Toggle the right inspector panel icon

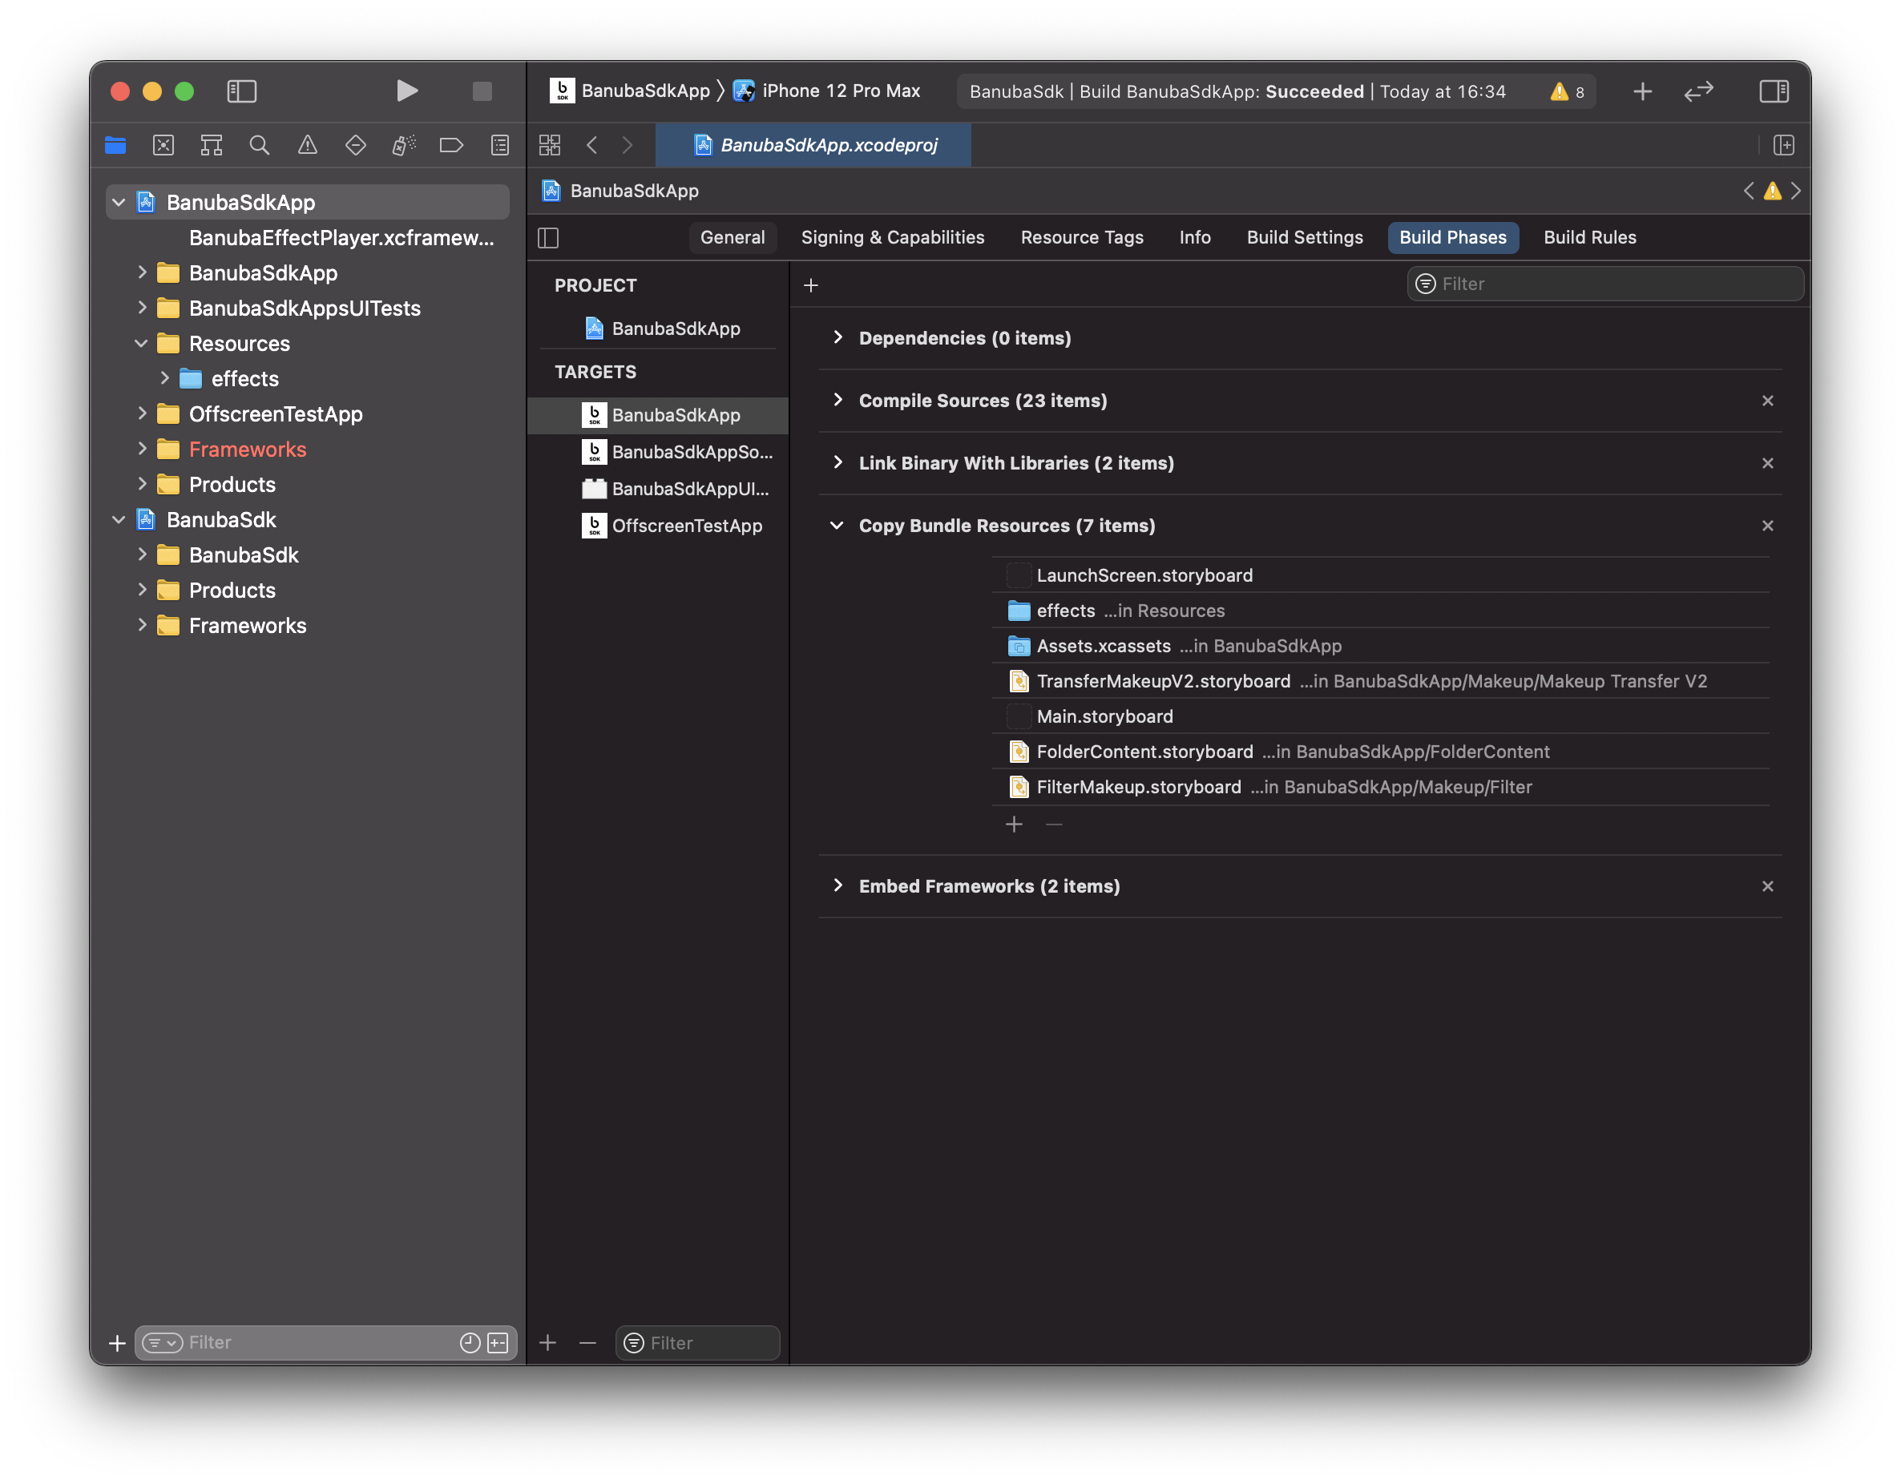click(x=1774, y=91)
